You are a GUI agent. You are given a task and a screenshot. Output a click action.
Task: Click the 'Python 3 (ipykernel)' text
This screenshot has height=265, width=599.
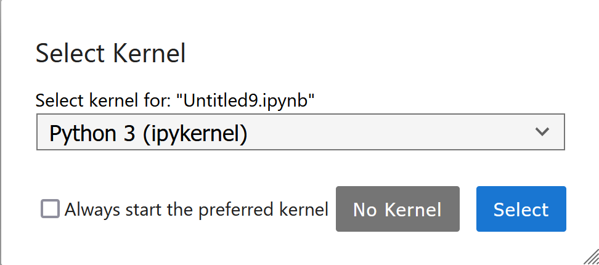tap(148, 132)
